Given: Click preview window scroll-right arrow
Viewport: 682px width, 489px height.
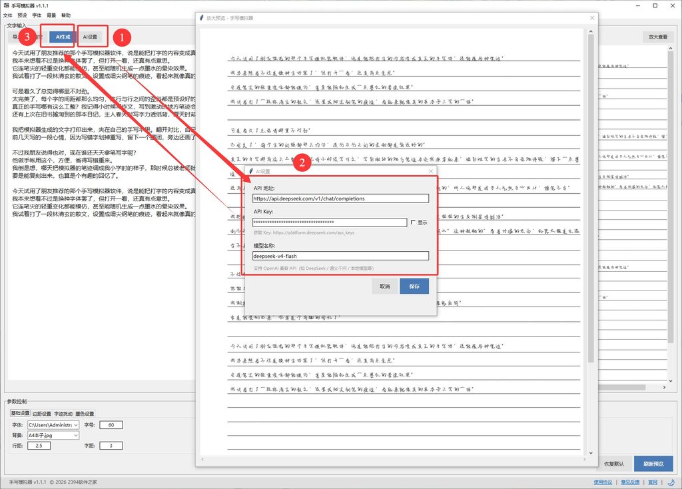Looking at the screenshot, I should [584, 460].
